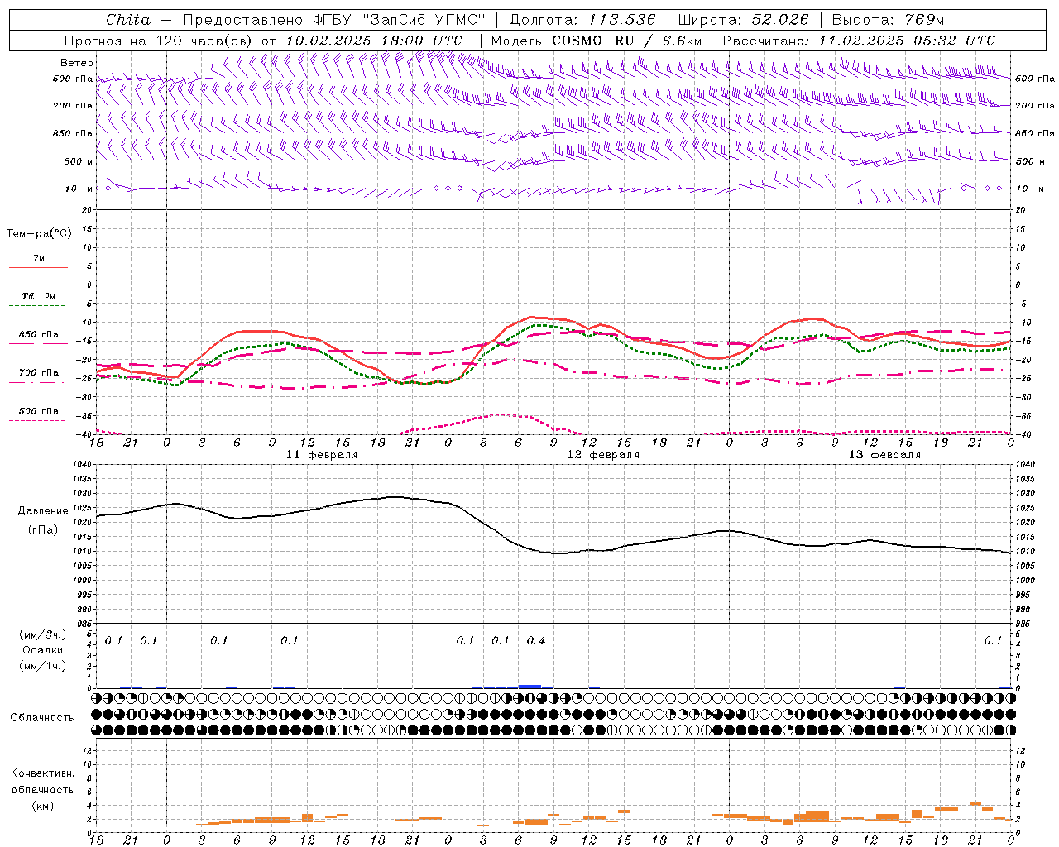The image size is (1059, 847).
Task: Click the "(км)" unit under convective cloudiness
Action: coord(42,806)
